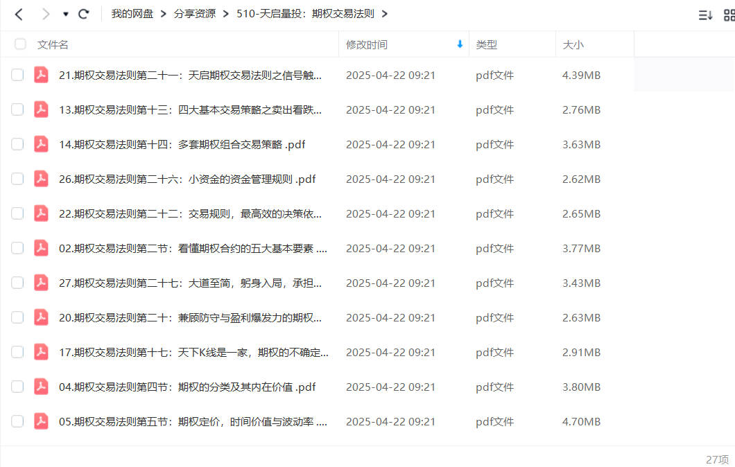Expand chevron after 期权交易法则 breadcrumb

384,14
